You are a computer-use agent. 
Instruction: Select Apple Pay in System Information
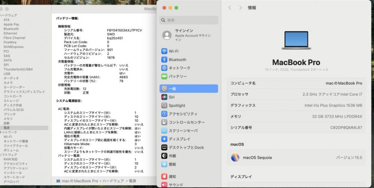point(11,24)
